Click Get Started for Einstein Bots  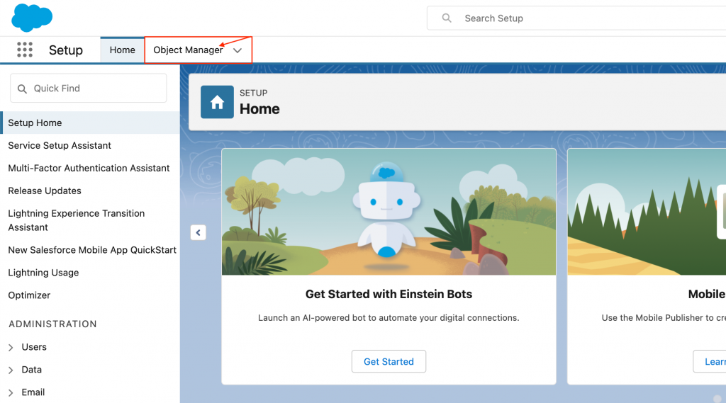pyautogui.click(x=388, y=361)
